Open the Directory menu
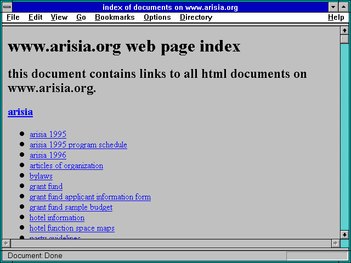Screen dimensions: 351x263 click(196, 18)
